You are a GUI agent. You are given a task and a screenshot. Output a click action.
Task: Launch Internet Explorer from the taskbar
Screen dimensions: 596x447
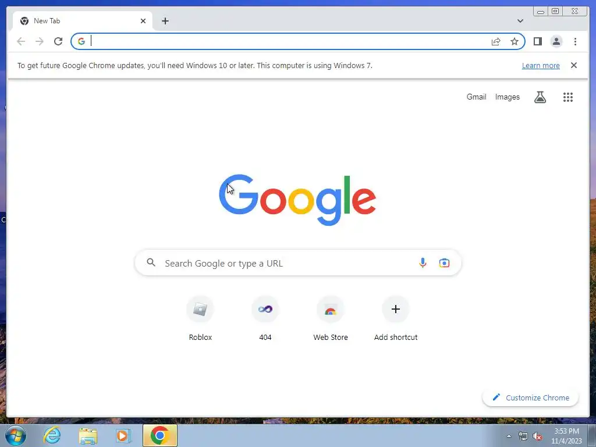52,435
